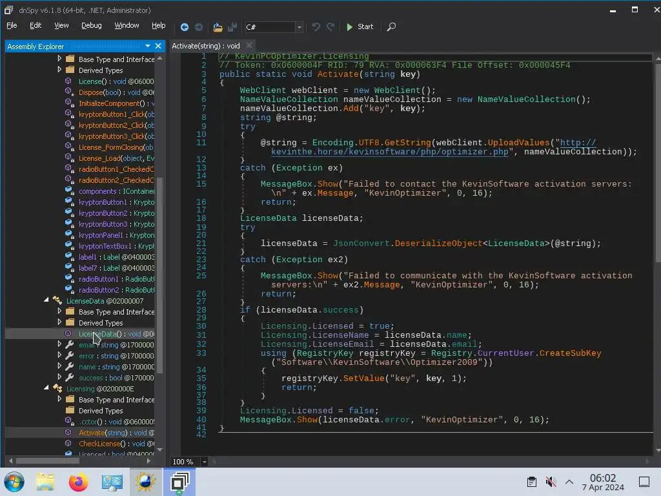This screenshot has height=496, width=661.
Task: Expand Derived Types under LicenseData
Action: tap(59, 323)
